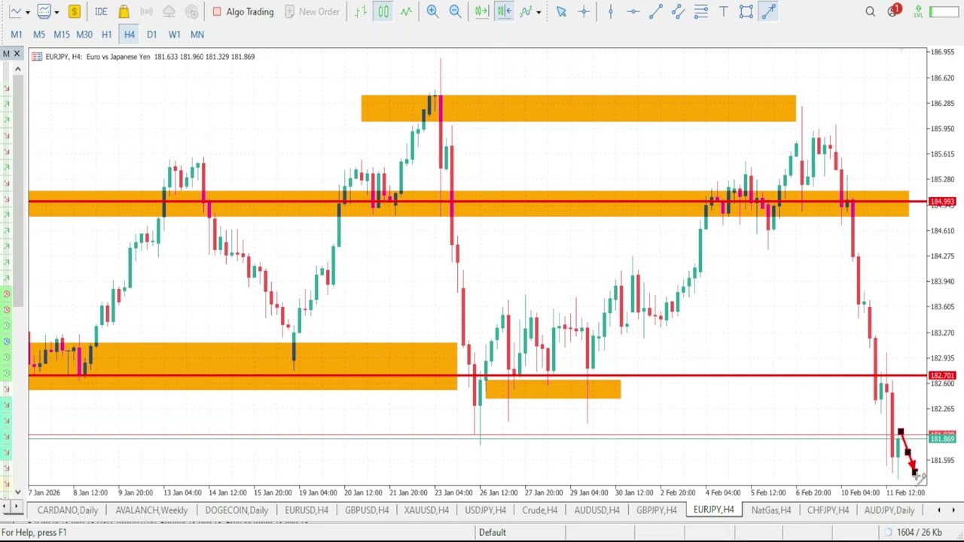Close the left side panel X
This screenshot has height=542, width=964.
click(x=17, y=53)
